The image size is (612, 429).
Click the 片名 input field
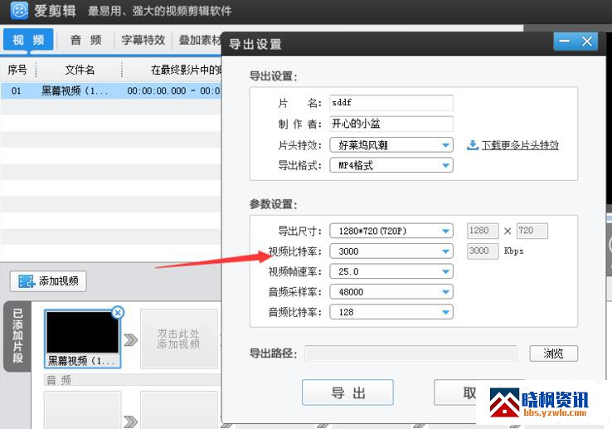point(391,103)
